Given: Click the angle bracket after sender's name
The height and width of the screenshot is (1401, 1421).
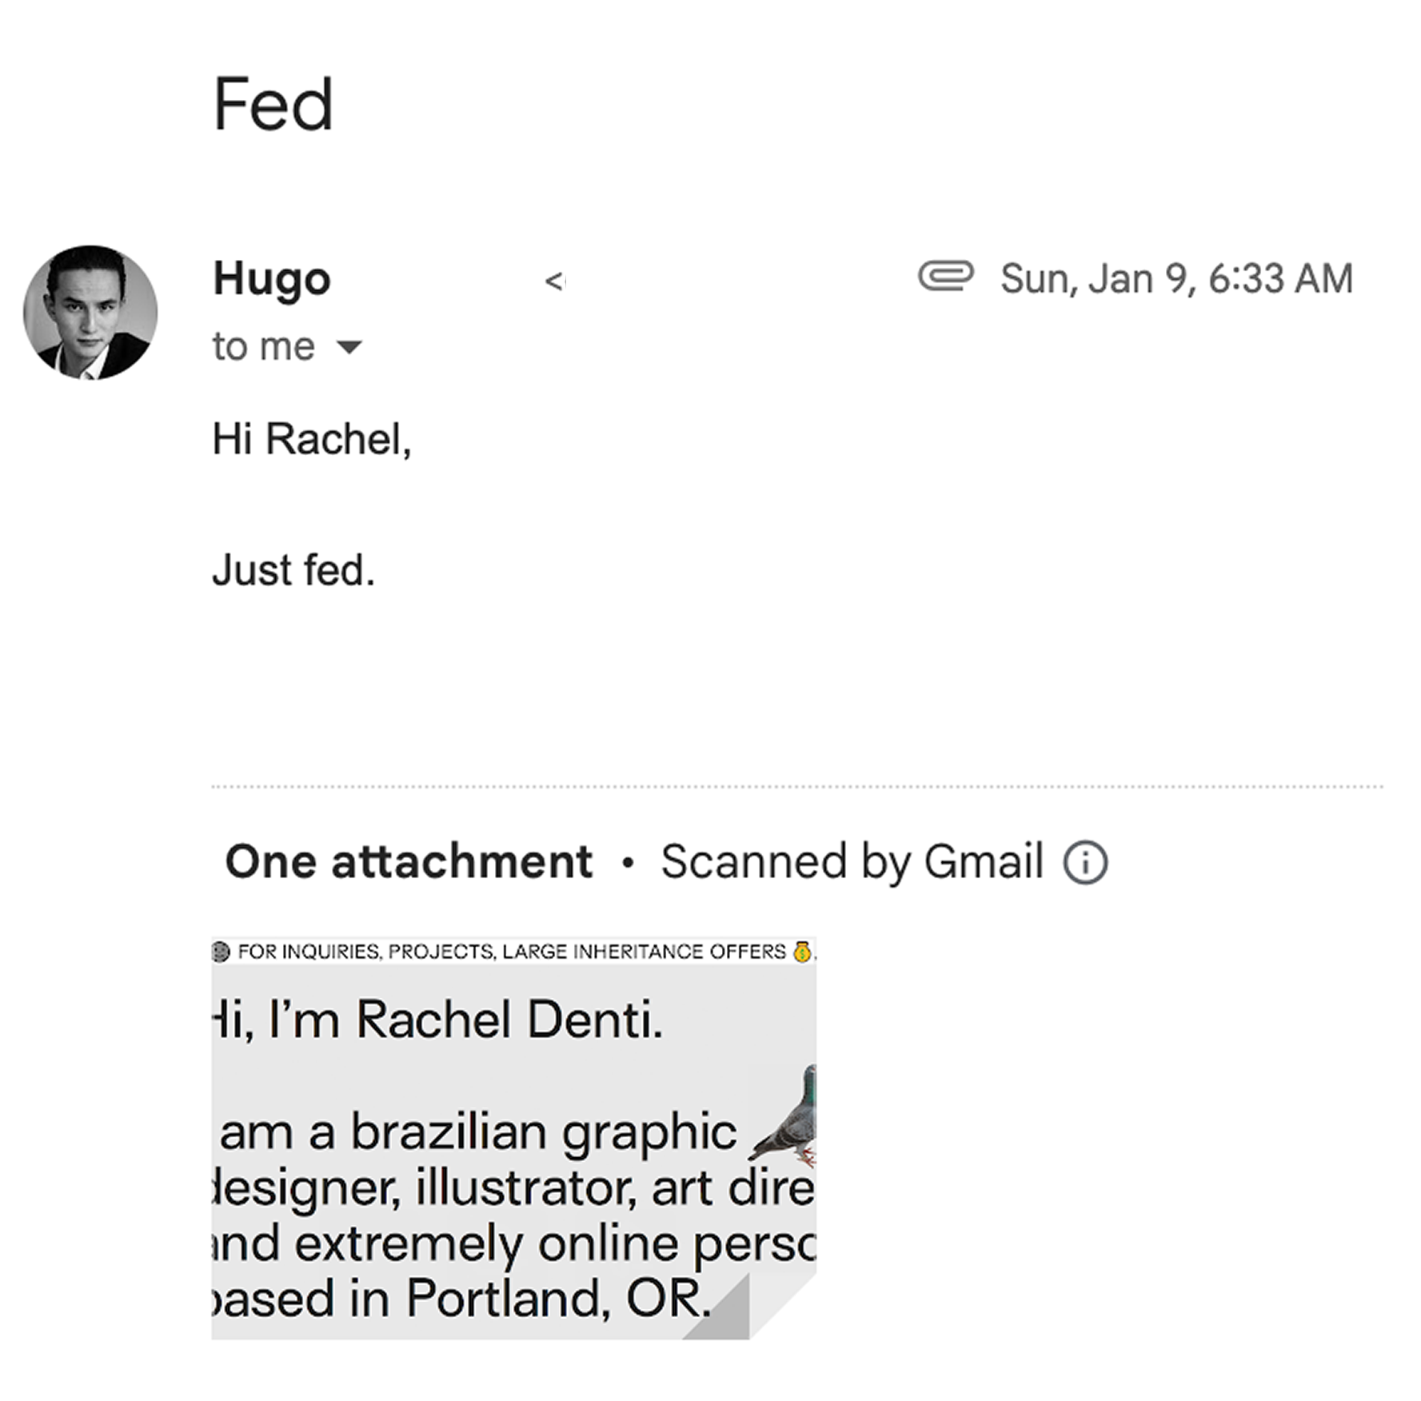Looking at the screenshot, I should pyautogui.click(x=553, y=281).
